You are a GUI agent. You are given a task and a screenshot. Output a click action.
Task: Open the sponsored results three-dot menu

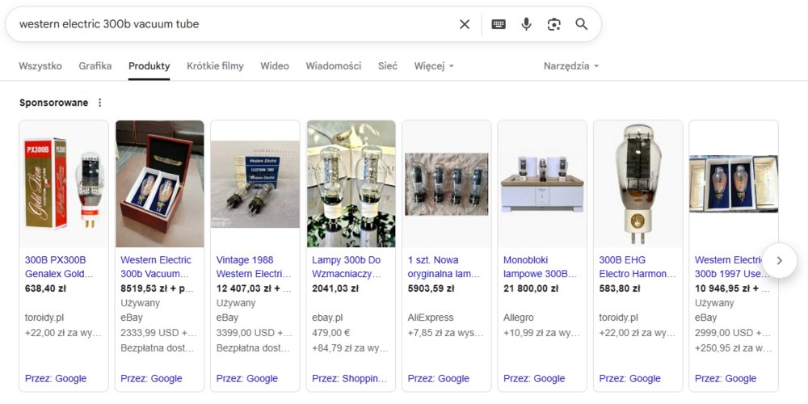point(100,103)
